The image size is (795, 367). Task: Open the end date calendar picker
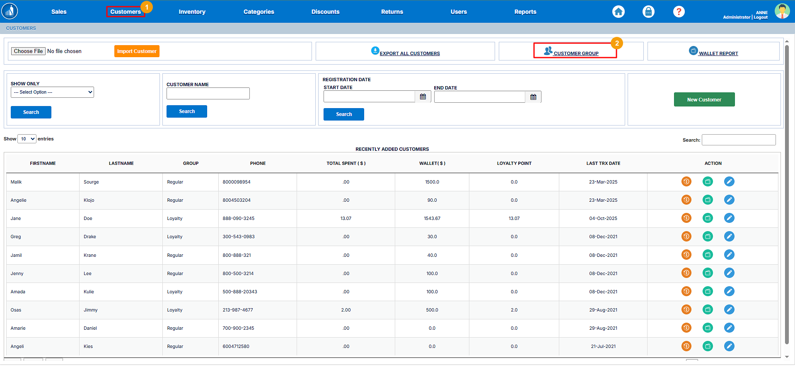click(533, 97)
